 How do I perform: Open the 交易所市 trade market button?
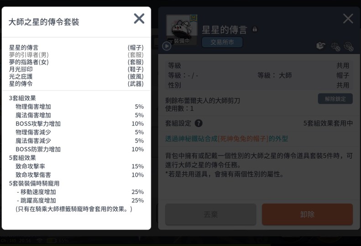[x=222, y=42]
